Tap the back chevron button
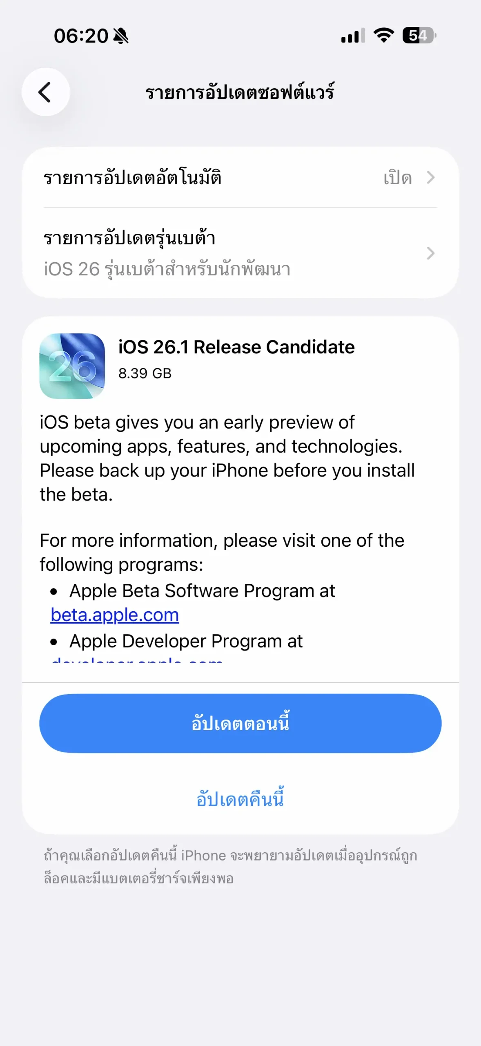Image resolution: width=481 pixels, height=1046 pixels. [x=45, y=92]
